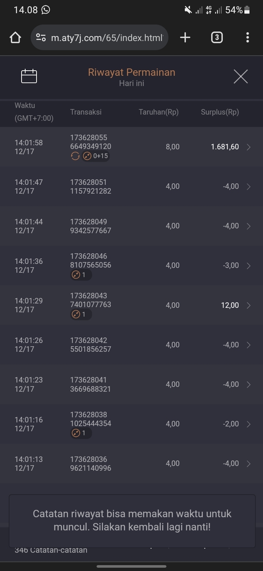Tap the address bar URL m.aty7j.com
This screenshot has height=571, width=263.
(107, 37)
